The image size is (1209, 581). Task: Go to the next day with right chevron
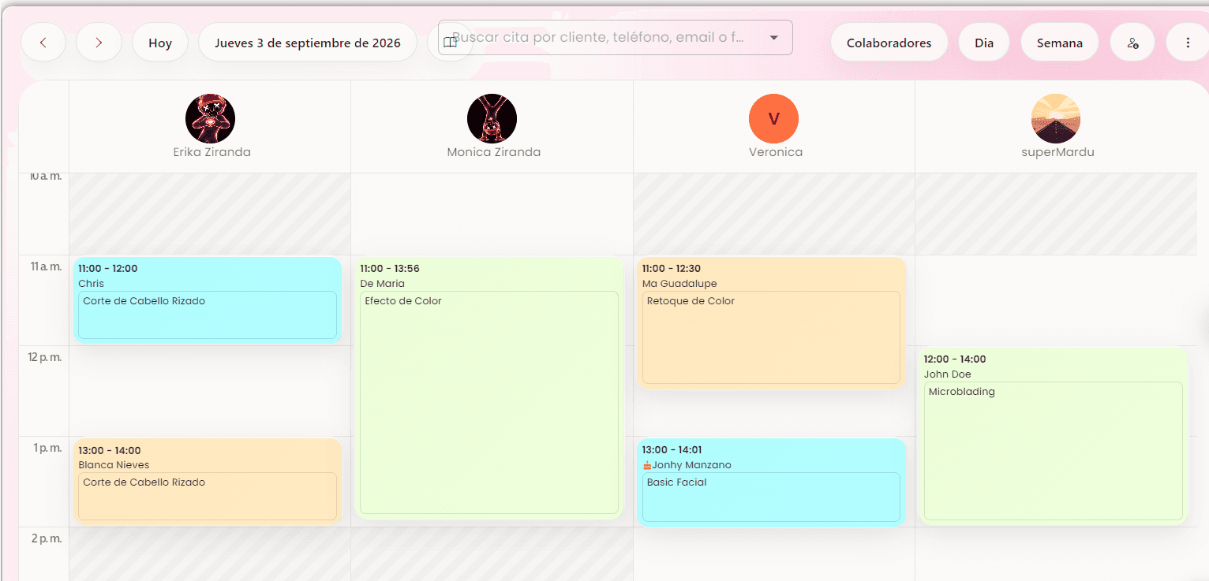coord(99,43)
